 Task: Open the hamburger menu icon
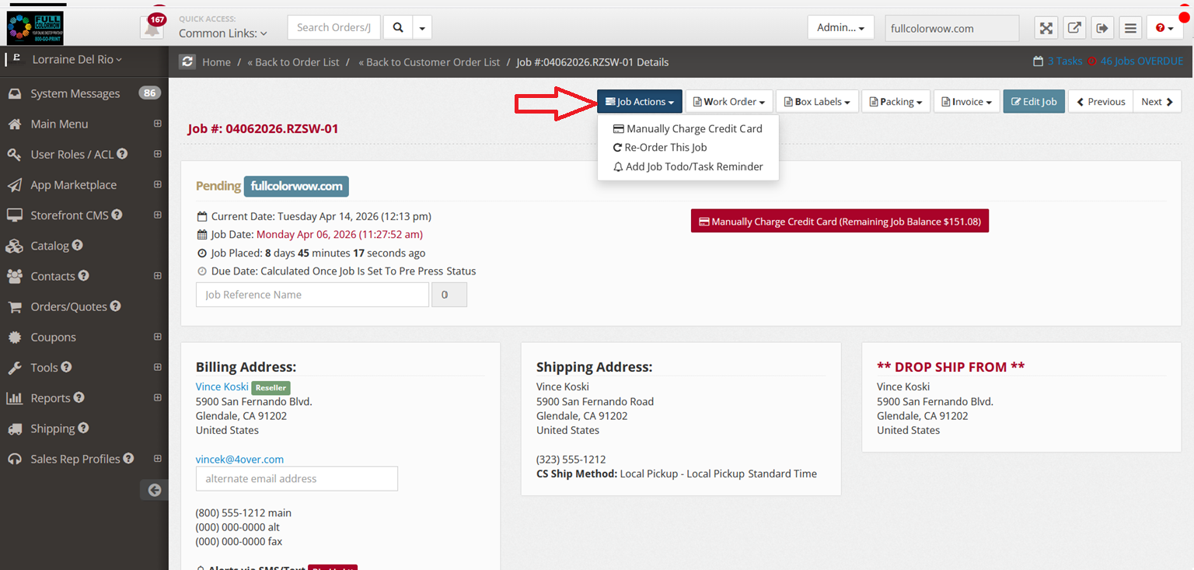coord(1130,28)
